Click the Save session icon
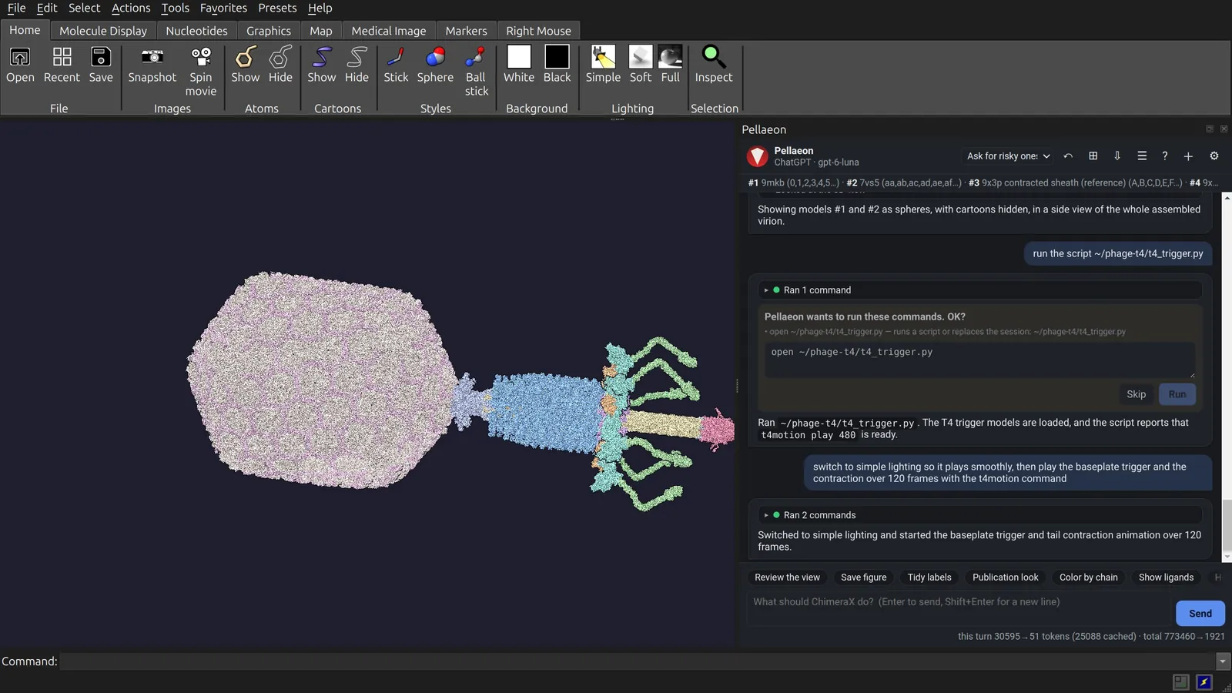The height and width of the screenshot is (693, 1232). tap(101, 65)
